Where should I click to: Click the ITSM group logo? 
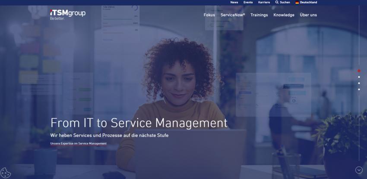[x=68, y=15]
